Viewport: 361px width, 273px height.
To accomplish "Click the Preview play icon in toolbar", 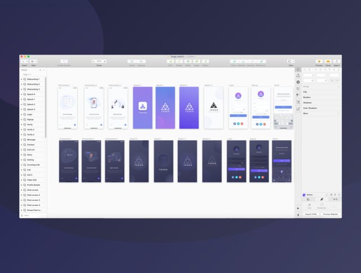I will pos(319,61).
